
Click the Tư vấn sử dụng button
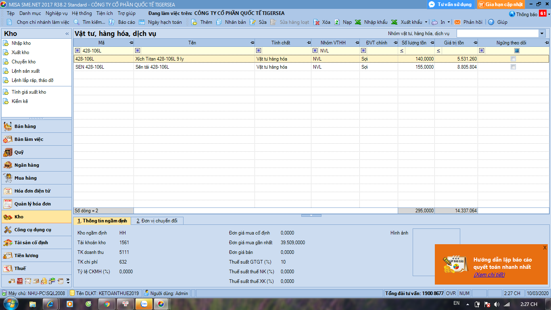point(450,4)
